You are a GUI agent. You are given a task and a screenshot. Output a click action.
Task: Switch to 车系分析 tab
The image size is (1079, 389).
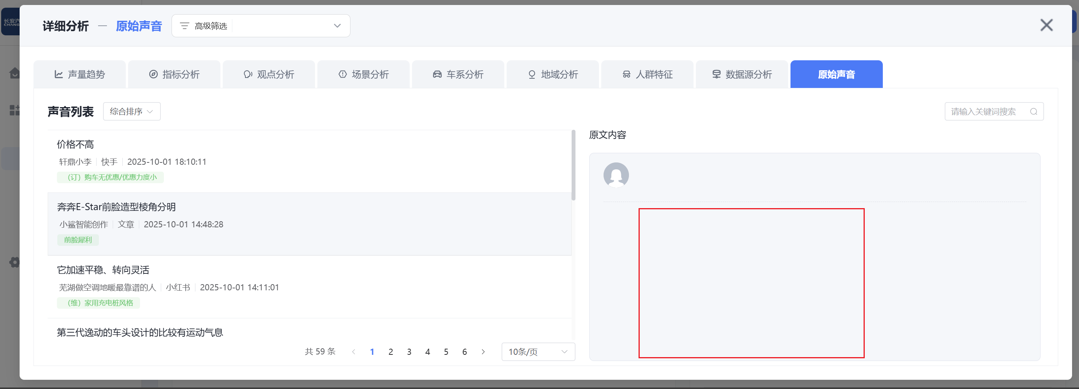tap(458, 74)
